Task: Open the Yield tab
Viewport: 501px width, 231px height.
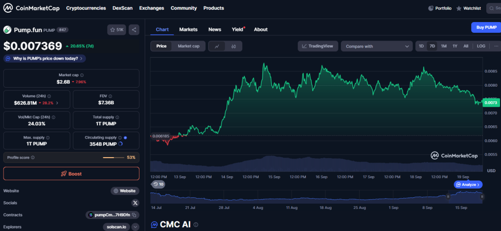Action: tap(238, 29)
